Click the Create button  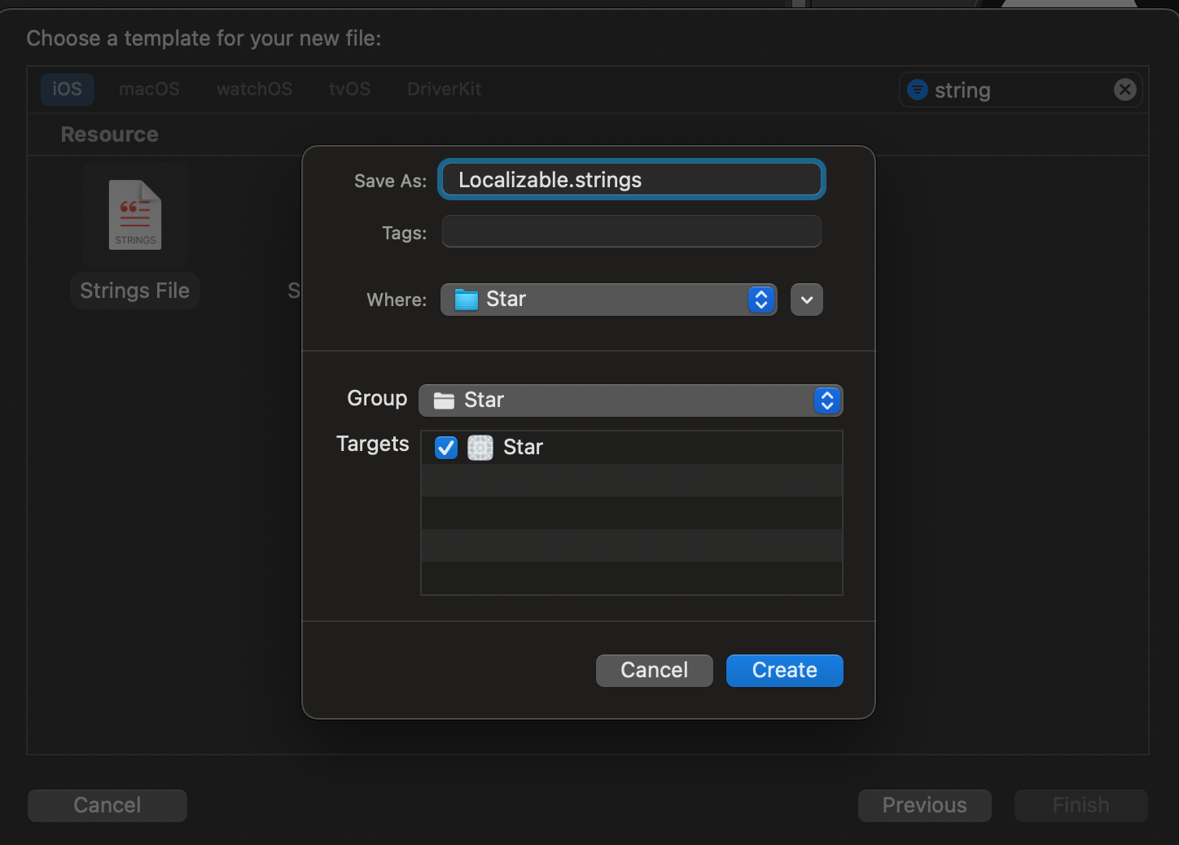(x=785, y=671)
